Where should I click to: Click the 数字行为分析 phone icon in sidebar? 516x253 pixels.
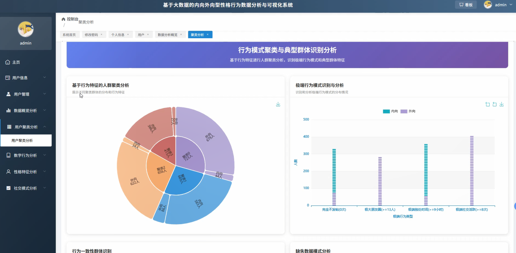pyautogui.click(x=9, y=155)
